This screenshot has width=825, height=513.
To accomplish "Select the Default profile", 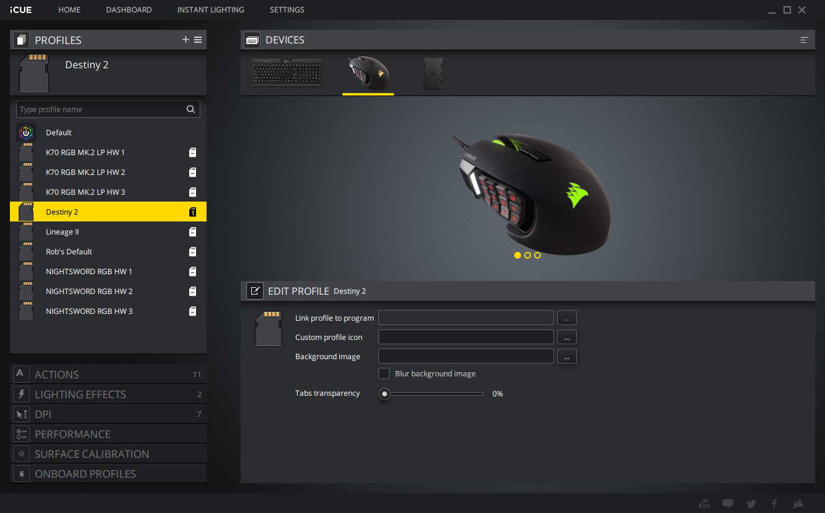I will (x=108, y=132).
